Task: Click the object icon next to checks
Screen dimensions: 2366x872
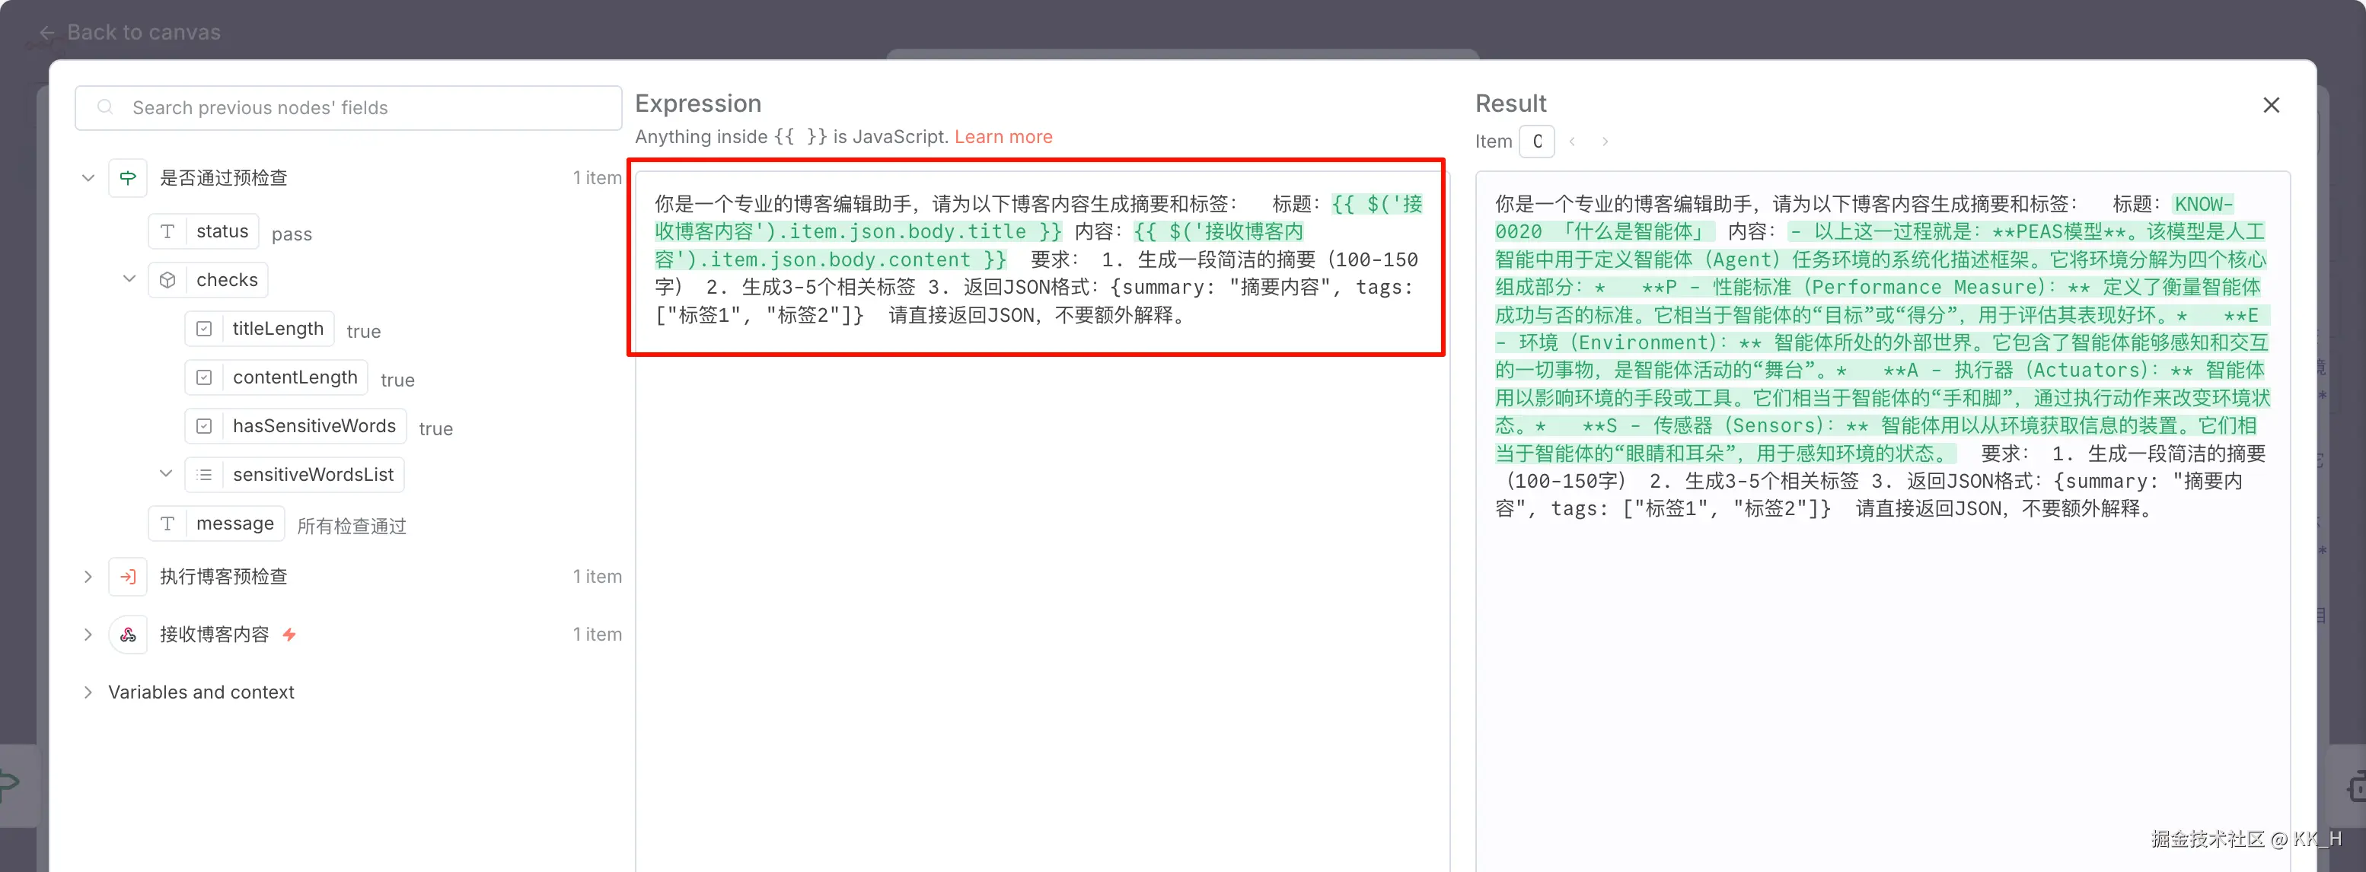Action: 168,279
